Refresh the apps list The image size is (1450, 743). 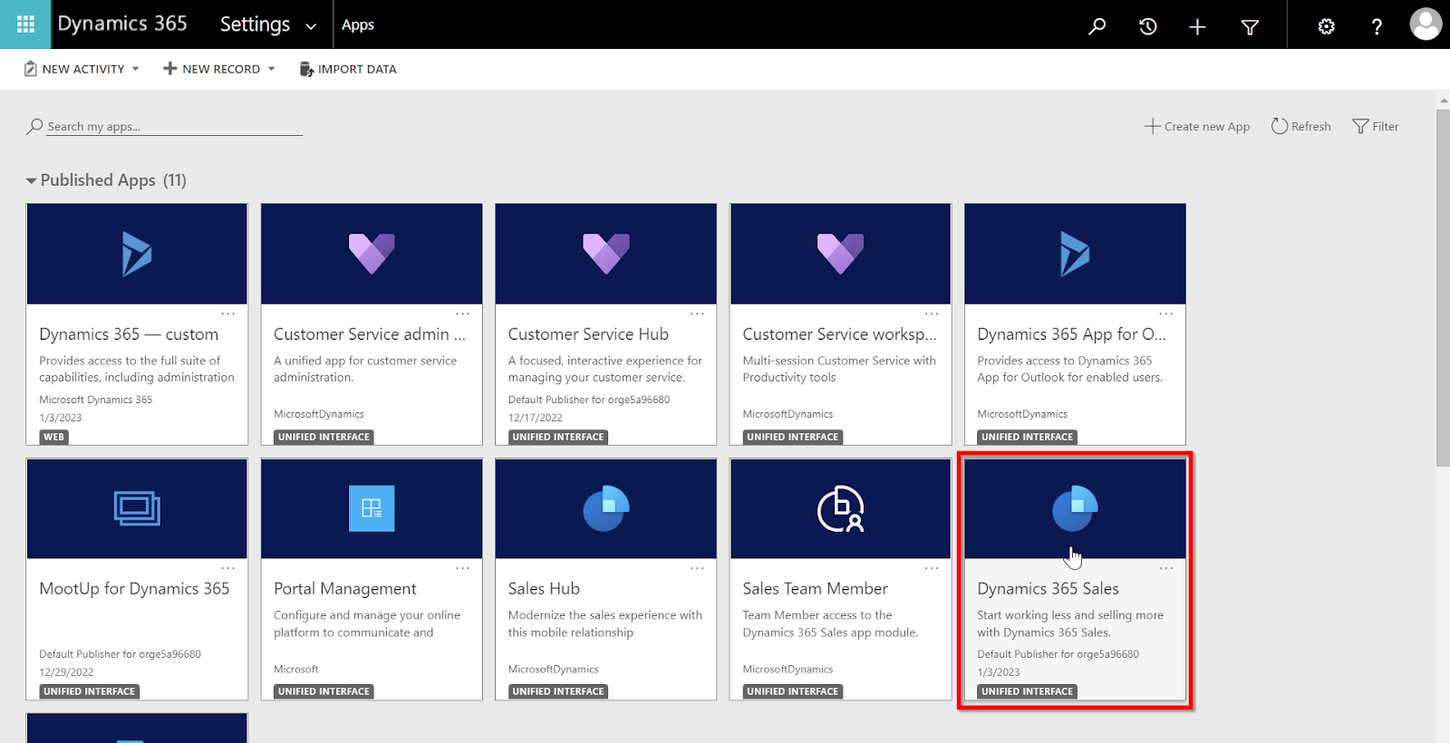[x=1300, y=127]
